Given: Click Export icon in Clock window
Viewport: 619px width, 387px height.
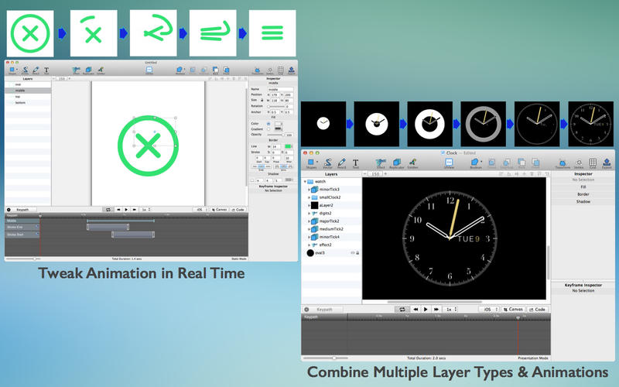Looking at the screenshot, I should pos(607,163).
